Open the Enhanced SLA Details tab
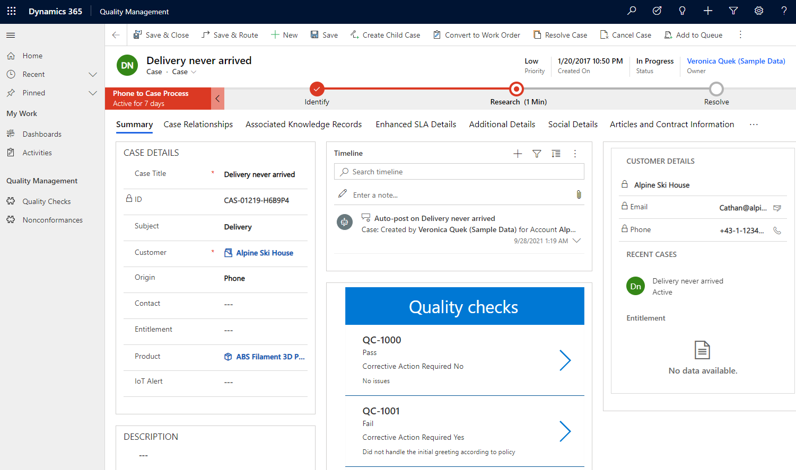The height and width of the screenshot is (470, 796). point(416,125)
